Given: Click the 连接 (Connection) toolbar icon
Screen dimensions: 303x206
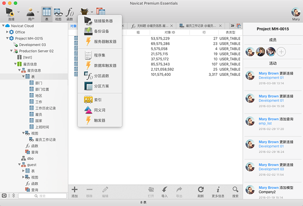Looking at the screenshot, I should point(10,12).
